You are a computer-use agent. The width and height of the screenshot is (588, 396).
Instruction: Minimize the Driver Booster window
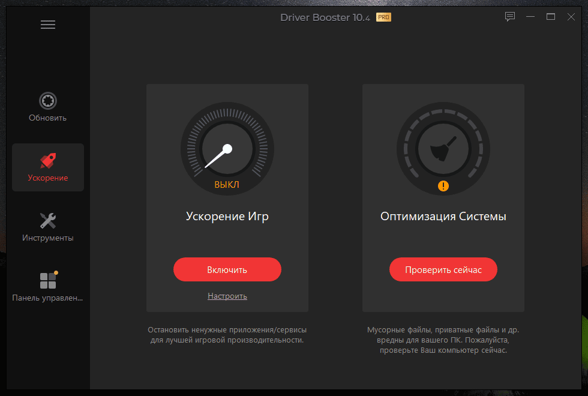tap(530, 17)
